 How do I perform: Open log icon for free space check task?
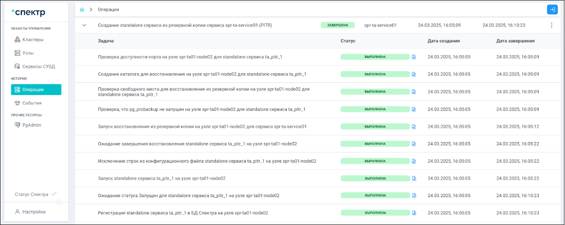pyautogui.click(x=414, y=92)
